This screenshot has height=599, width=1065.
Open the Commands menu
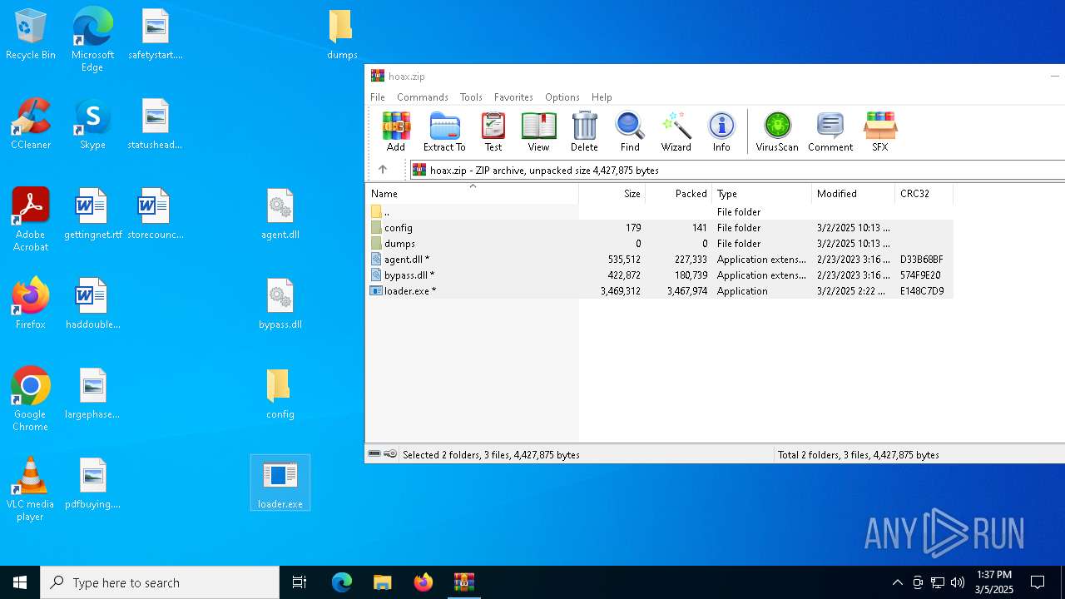423,97
